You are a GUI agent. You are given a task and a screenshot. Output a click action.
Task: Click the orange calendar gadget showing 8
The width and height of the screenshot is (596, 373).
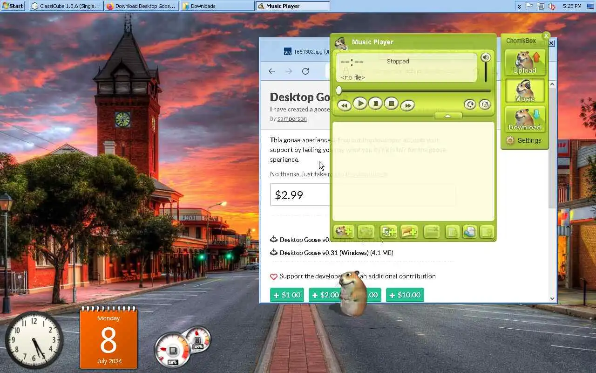pos(108,338)
